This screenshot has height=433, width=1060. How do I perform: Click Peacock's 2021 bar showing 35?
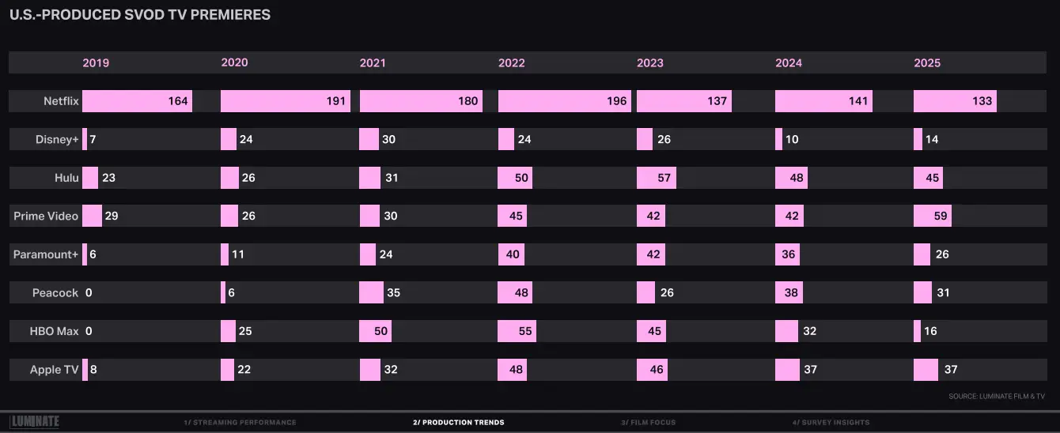coord(371,293)
